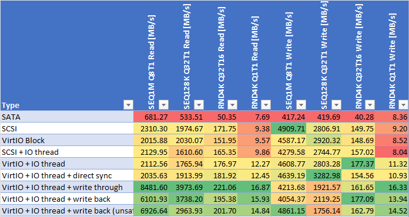Click cell with value 2035.63

pos(151,175)
